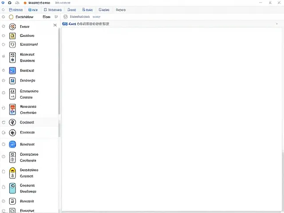Click the black swirl circle in highlighted row
284x213 pixels.
click(12, 122)
